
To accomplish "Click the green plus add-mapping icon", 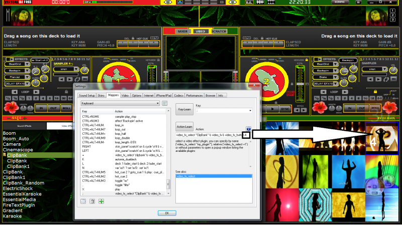I will pyautogui.click(x=102, y=201).
